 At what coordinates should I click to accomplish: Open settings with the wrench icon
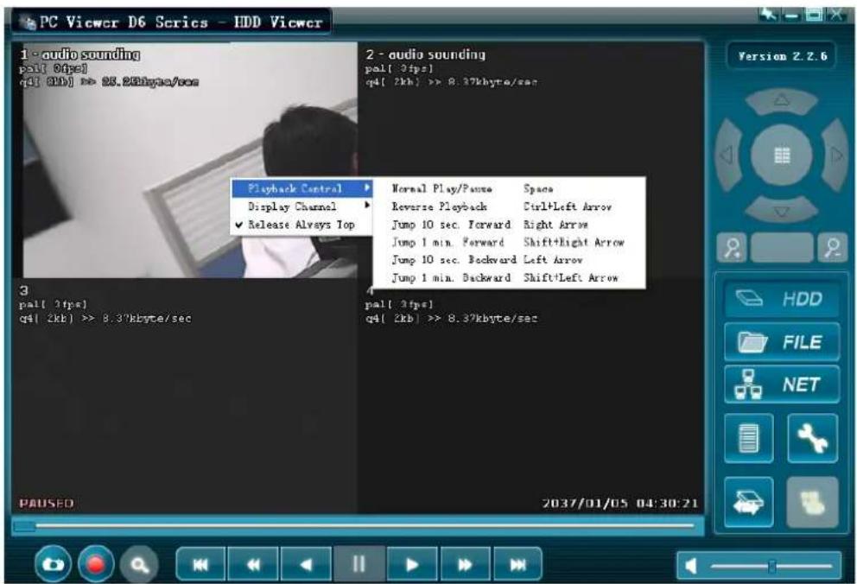pos(813,438)
